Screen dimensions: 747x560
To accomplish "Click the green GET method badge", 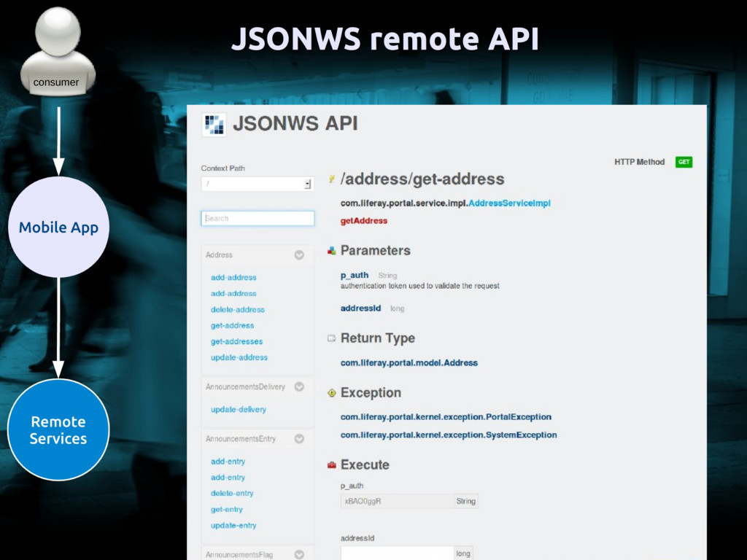I will [684, 162].
